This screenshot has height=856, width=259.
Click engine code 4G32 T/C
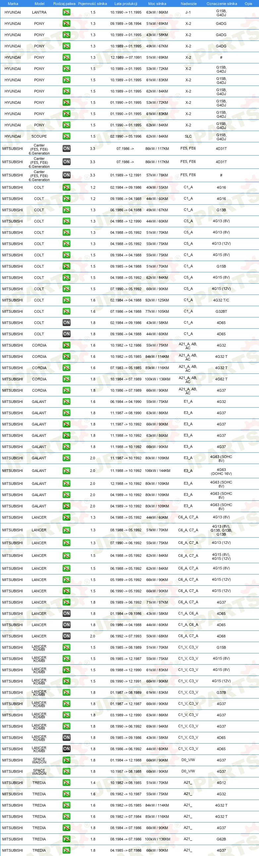221,300
